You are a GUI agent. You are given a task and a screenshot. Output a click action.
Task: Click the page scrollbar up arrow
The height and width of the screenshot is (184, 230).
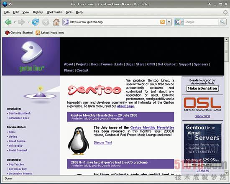coord(226,39)
